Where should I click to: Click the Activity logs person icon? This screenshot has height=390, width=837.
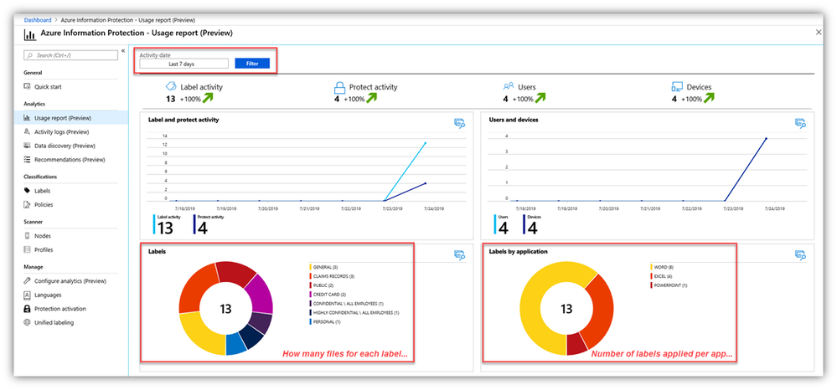pos(27,131)
